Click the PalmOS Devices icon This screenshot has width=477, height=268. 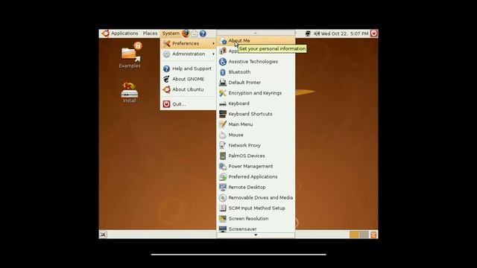[x=223, y=156]
